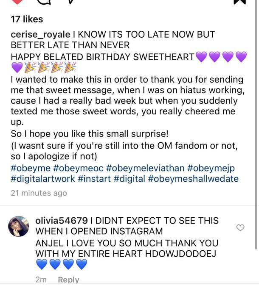Open comments via speech bubble icon

pyautogui.click(x=44, y=2)
